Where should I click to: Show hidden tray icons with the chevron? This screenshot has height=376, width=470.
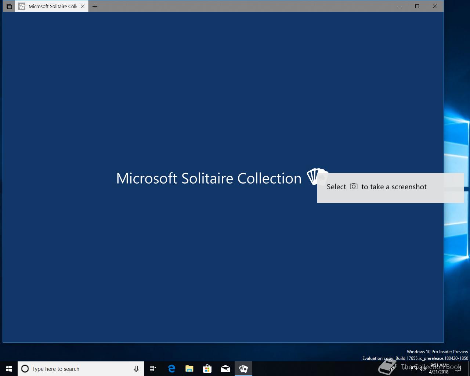point(405,368)
